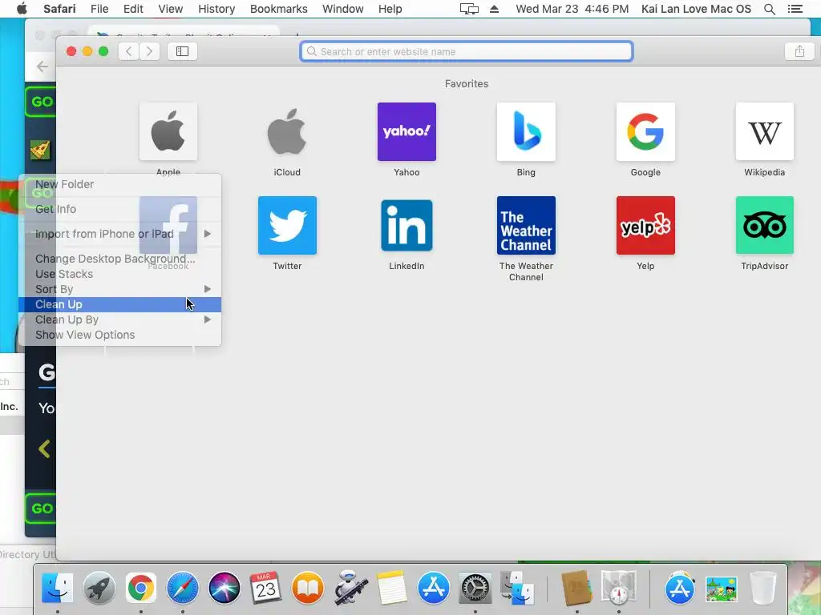Open the Twitter favorite tile

click(287, 225)
